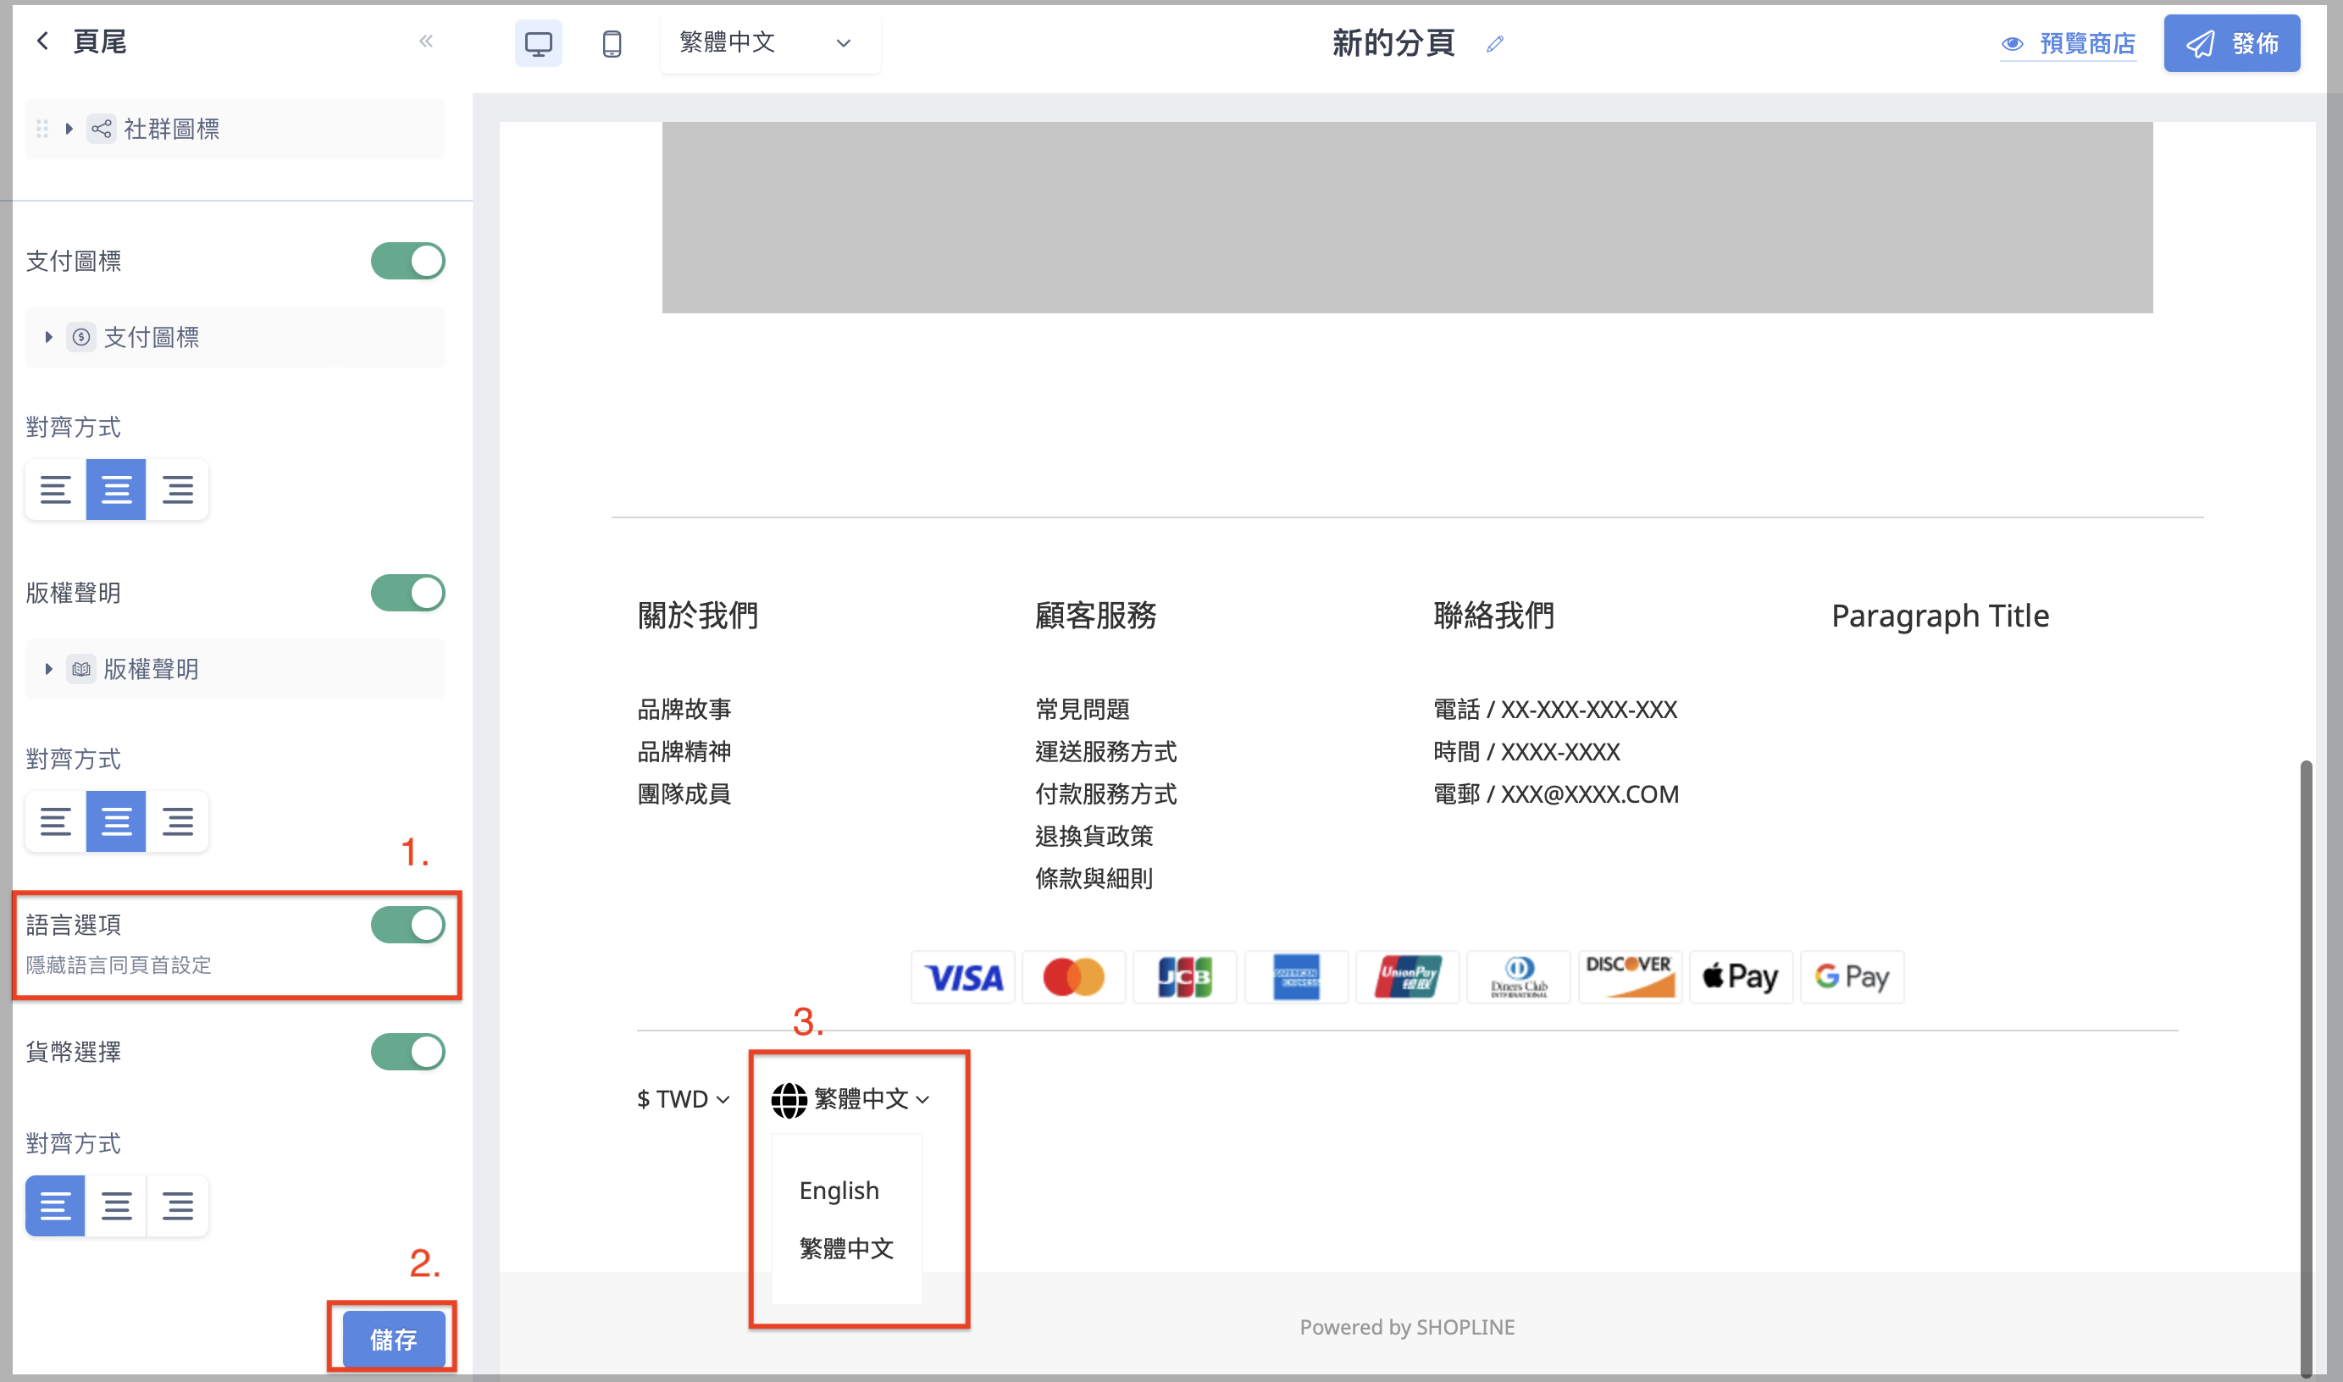The height and width of the screenshot is (1382, 2343).
Task: Collapse the sidebar with double chevron
Action: [x=427, y=41]
